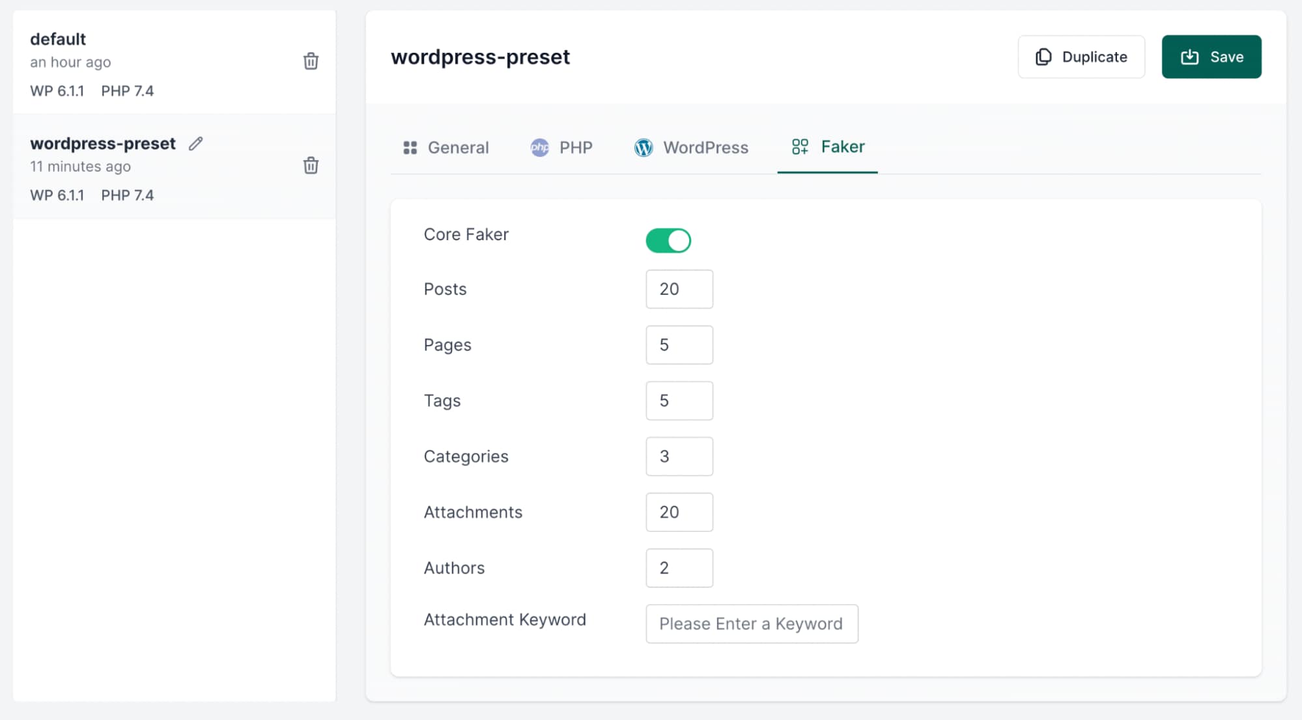This screenshot has height=720, width=1302.
Task: Delete the default preset with trash icon
Action: click(311, 61)
